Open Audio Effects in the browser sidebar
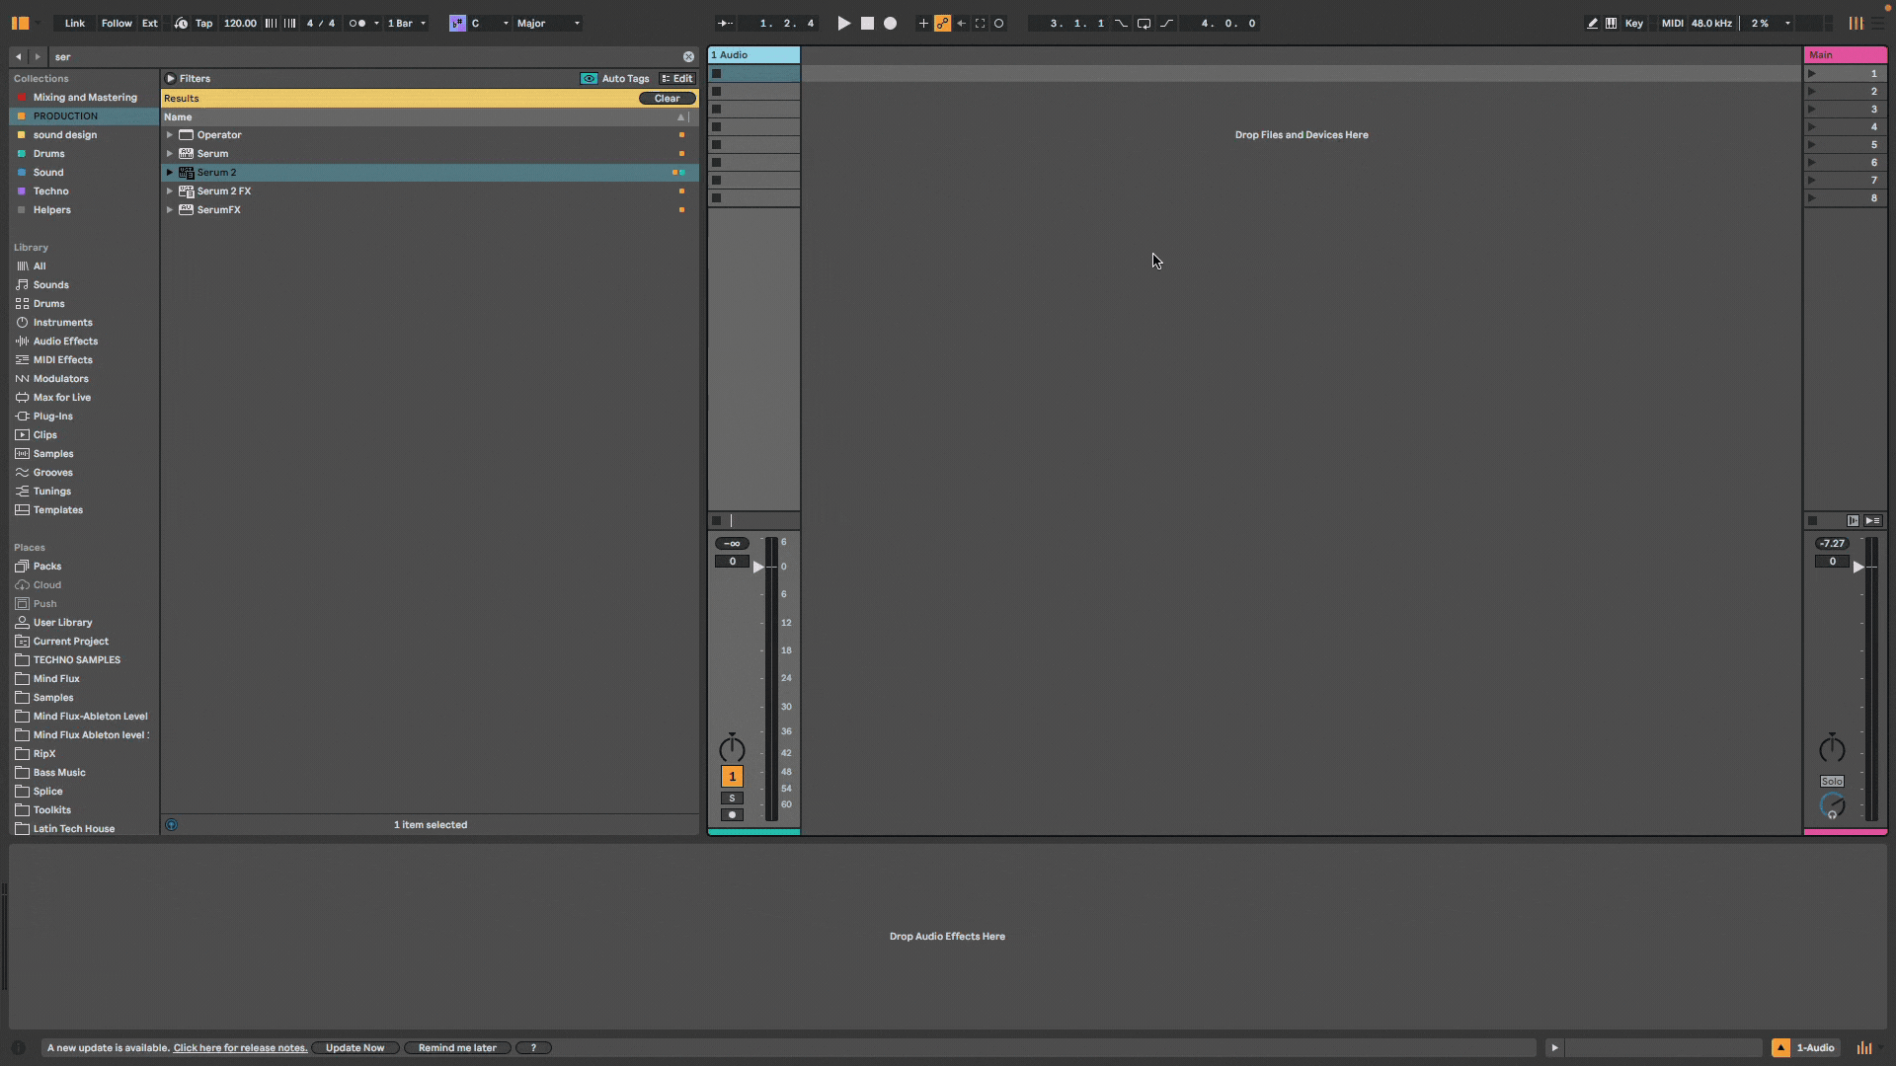The height and width of the screenshot is (1066, 1896). [64, 341]
